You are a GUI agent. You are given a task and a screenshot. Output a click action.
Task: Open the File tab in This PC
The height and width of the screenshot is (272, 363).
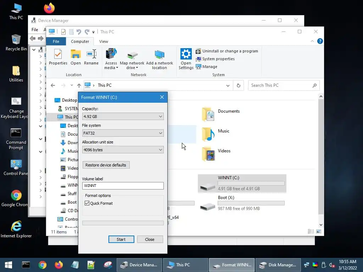click(56, 41)
